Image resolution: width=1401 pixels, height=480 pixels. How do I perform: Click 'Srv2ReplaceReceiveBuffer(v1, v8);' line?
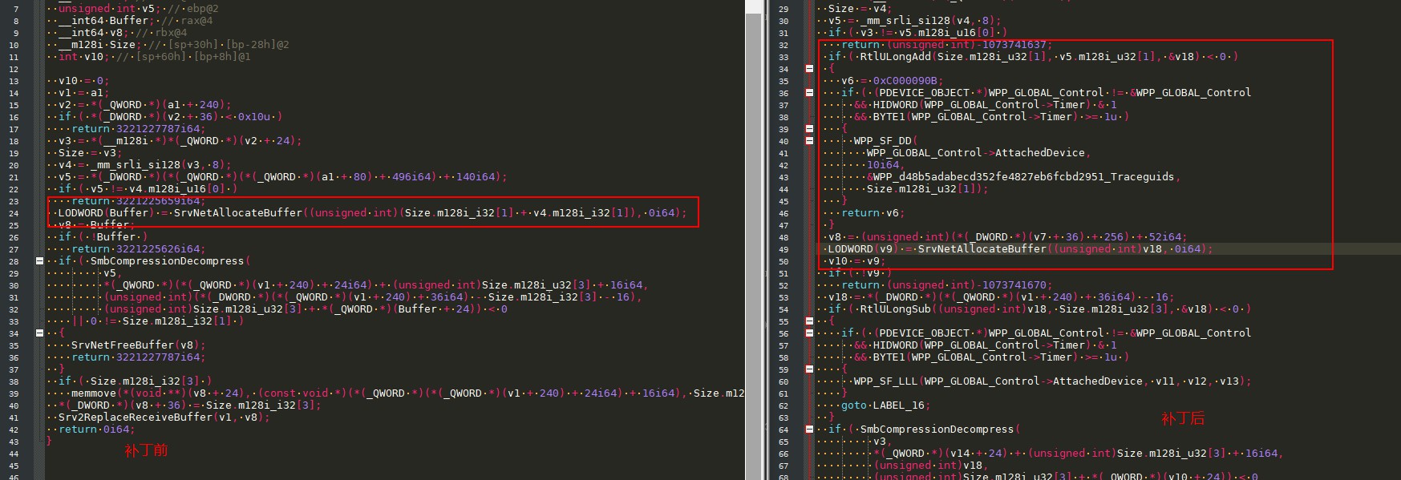(x=164, y=417)
